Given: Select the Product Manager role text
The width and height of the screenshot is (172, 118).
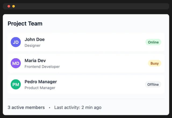Looking at the screenshot, I should click(40, 88).
